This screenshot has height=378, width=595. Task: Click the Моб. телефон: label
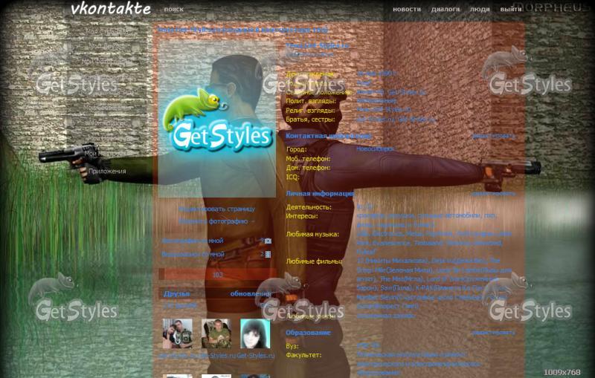308,159
